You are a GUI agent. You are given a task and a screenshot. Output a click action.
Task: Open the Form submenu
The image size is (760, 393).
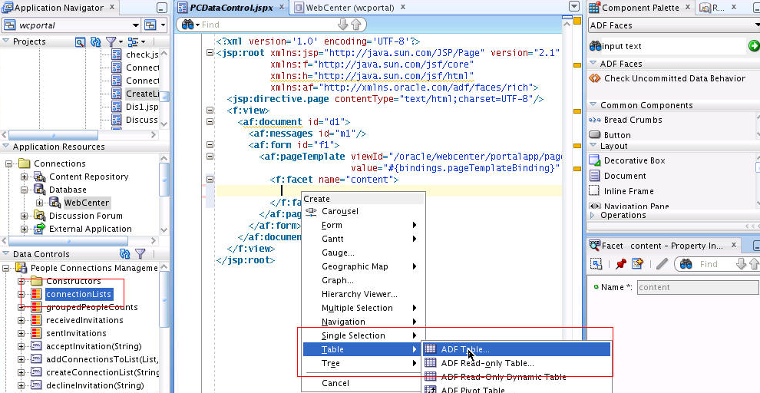364,226
